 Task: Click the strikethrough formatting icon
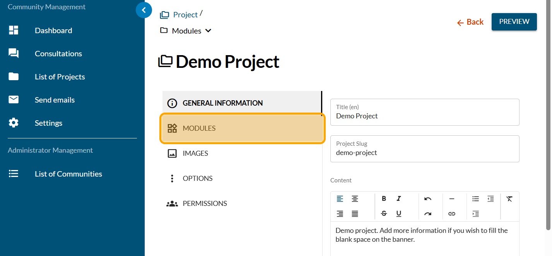pyautogui.click(x=384, y=214)
